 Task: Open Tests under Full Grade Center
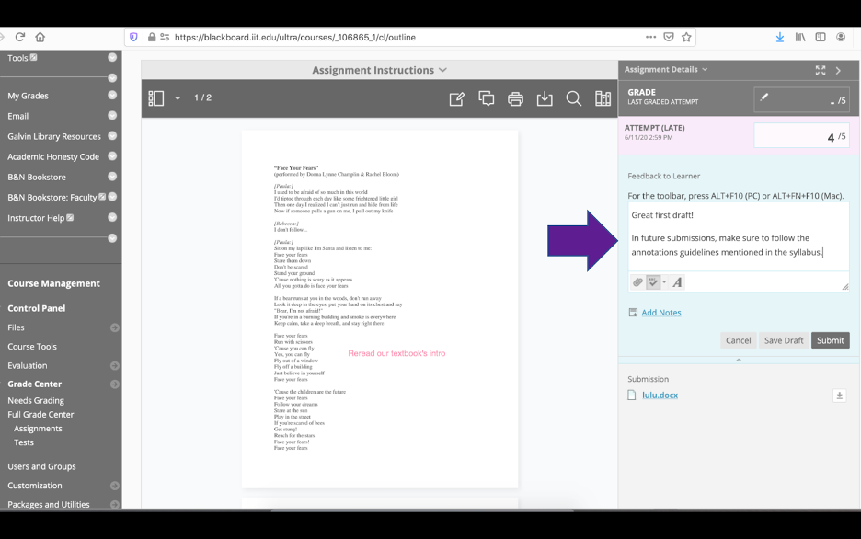click(24, 442)
